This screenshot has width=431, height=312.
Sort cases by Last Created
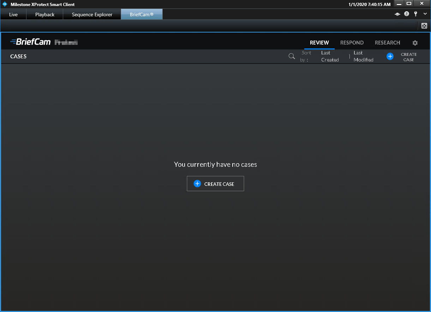point(329,56)
